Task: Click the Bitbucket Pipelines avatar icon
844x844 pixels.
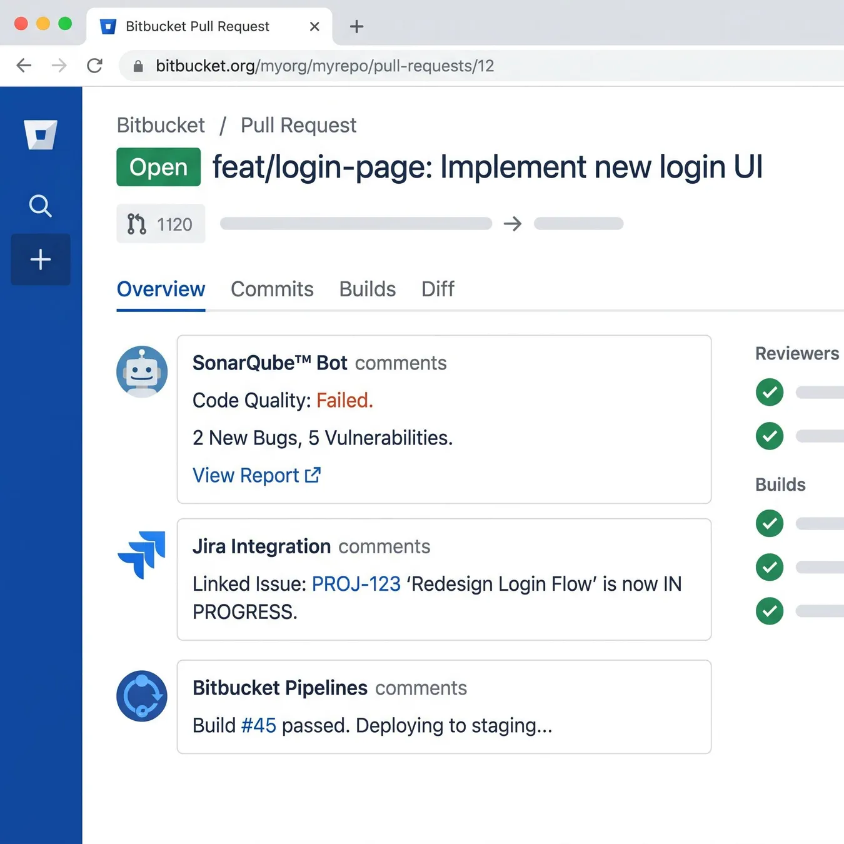Action: (x=142, y=696)
